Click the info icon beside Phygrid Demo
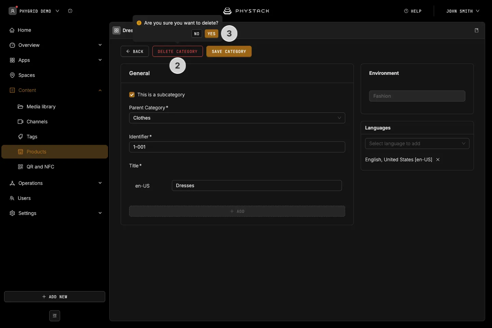 pos(70,11)
